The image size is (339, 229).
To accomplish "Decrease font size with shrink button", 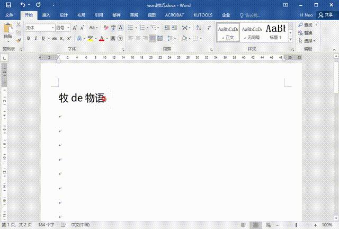I will point(82,28).
